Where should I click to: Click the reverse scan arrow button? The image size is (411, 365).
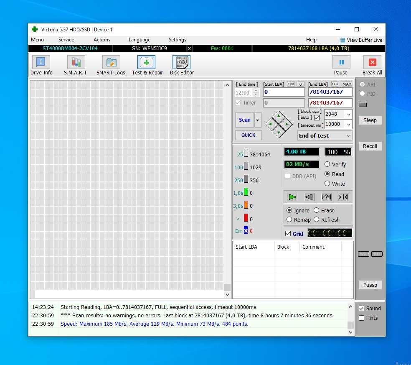[309, 197]
